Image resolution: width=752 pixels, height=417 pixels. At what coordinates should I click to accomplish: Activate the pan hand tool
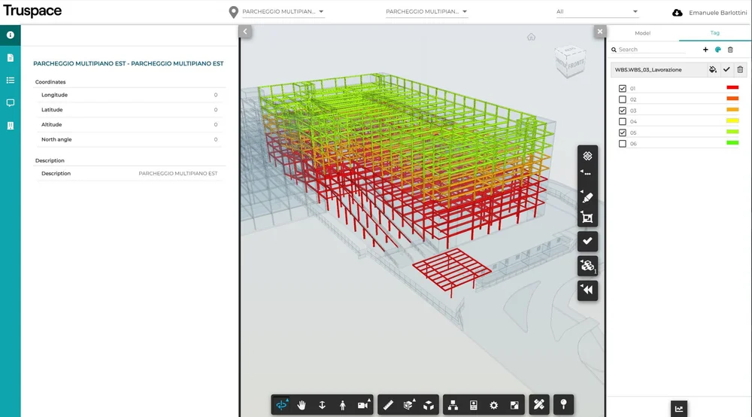(302, 405)
